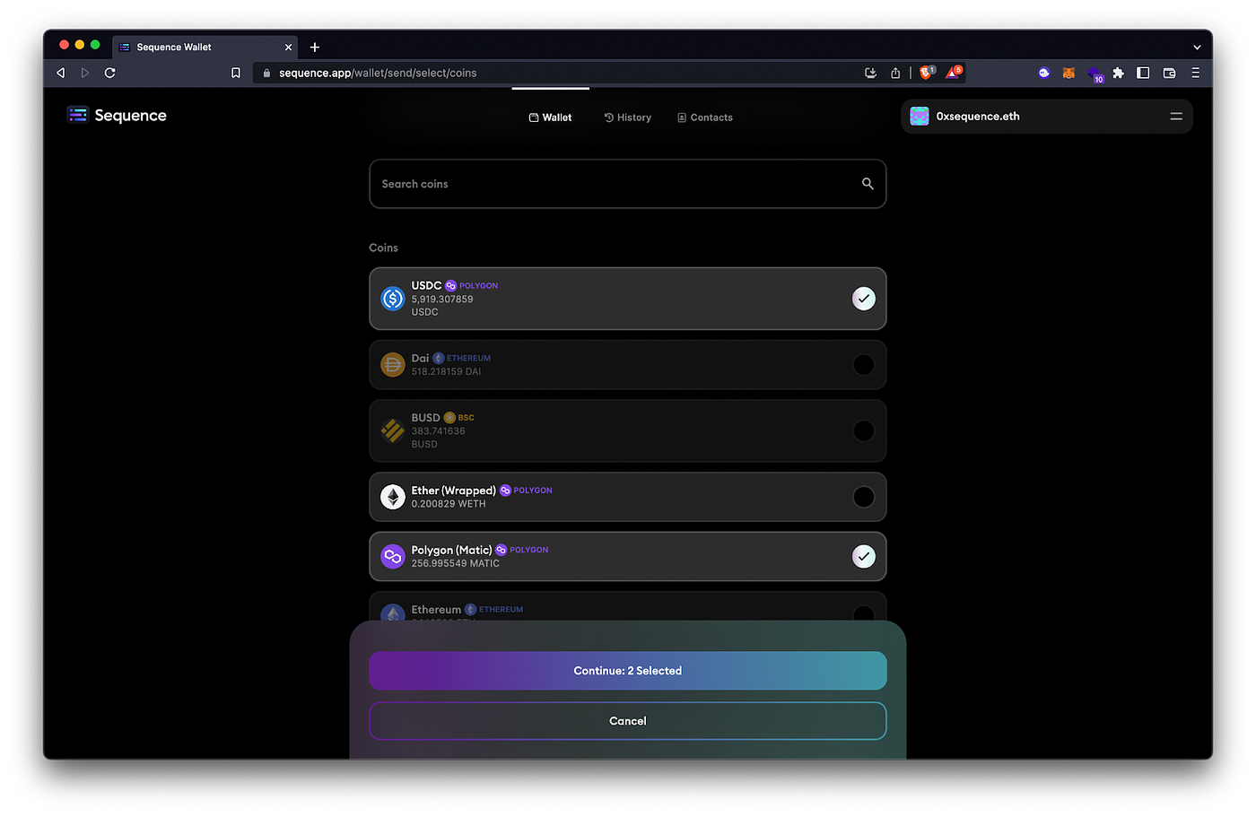Image resolution: width=1256 pixels, height=817 pixels.
Task: Open the History tab
Action: click(627, 117)
